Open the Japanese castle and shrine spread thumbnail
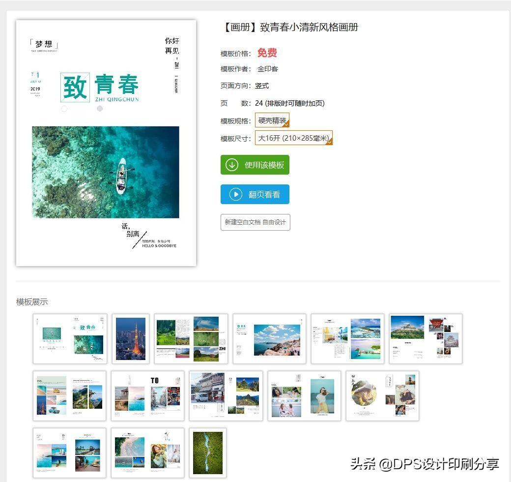 pyautogui.click(x=426, y=339)
